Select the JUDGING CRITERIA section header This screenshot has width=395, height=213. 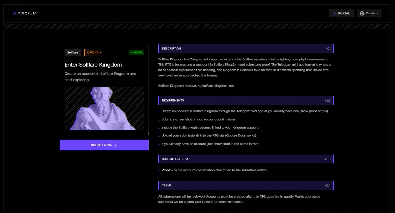(246, 159)
